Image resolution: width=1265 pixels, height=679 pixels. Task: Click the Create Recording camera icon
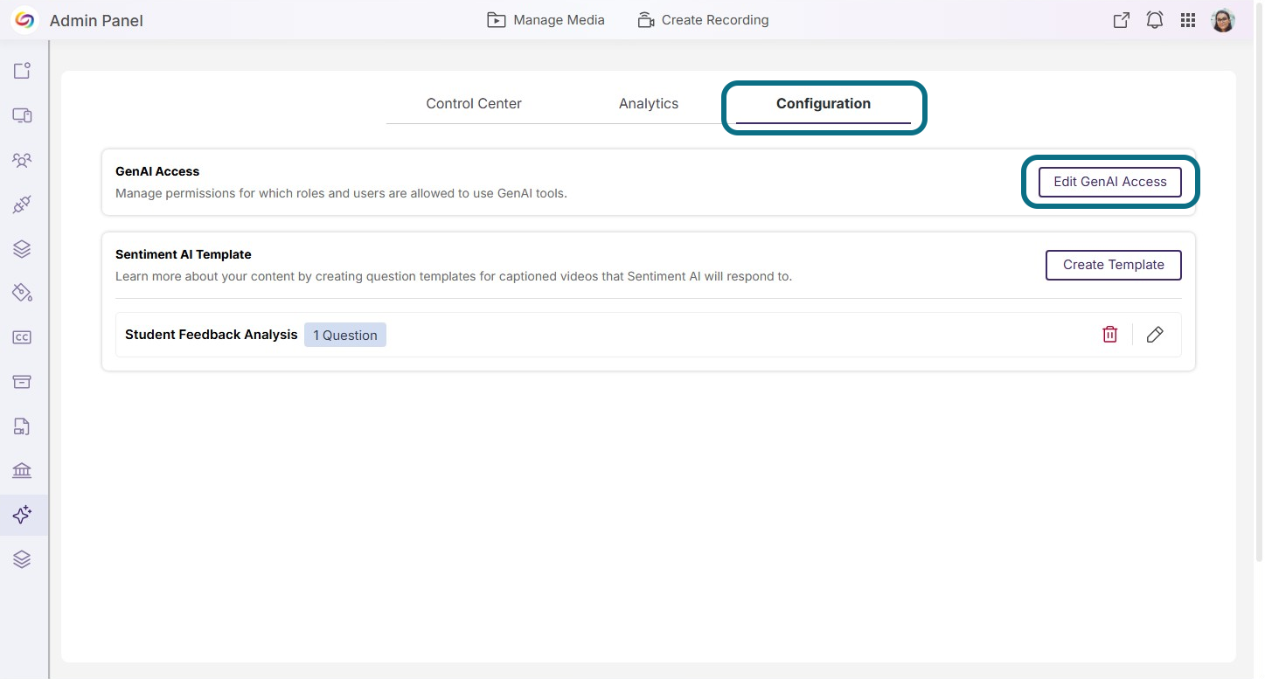(646, 20)
